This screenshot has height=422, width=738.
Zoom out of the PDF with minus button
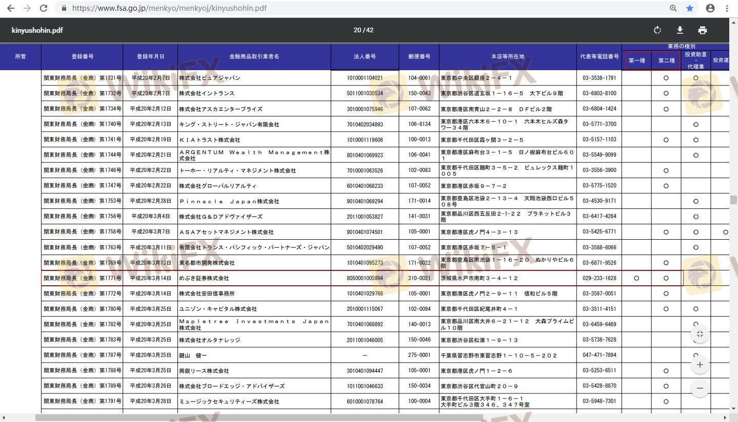point(700,388)
